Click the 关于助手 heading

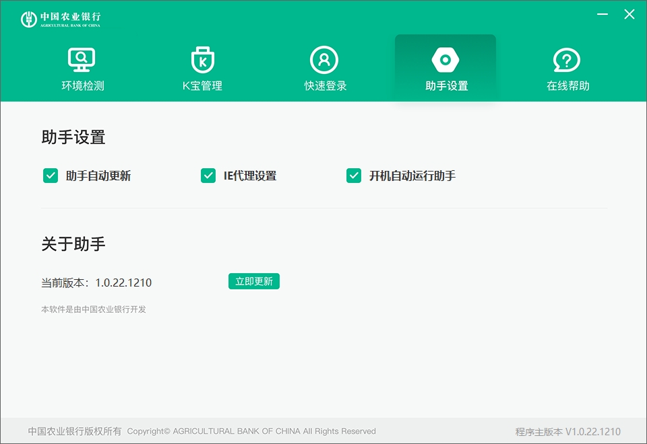(x=73, y=244)
